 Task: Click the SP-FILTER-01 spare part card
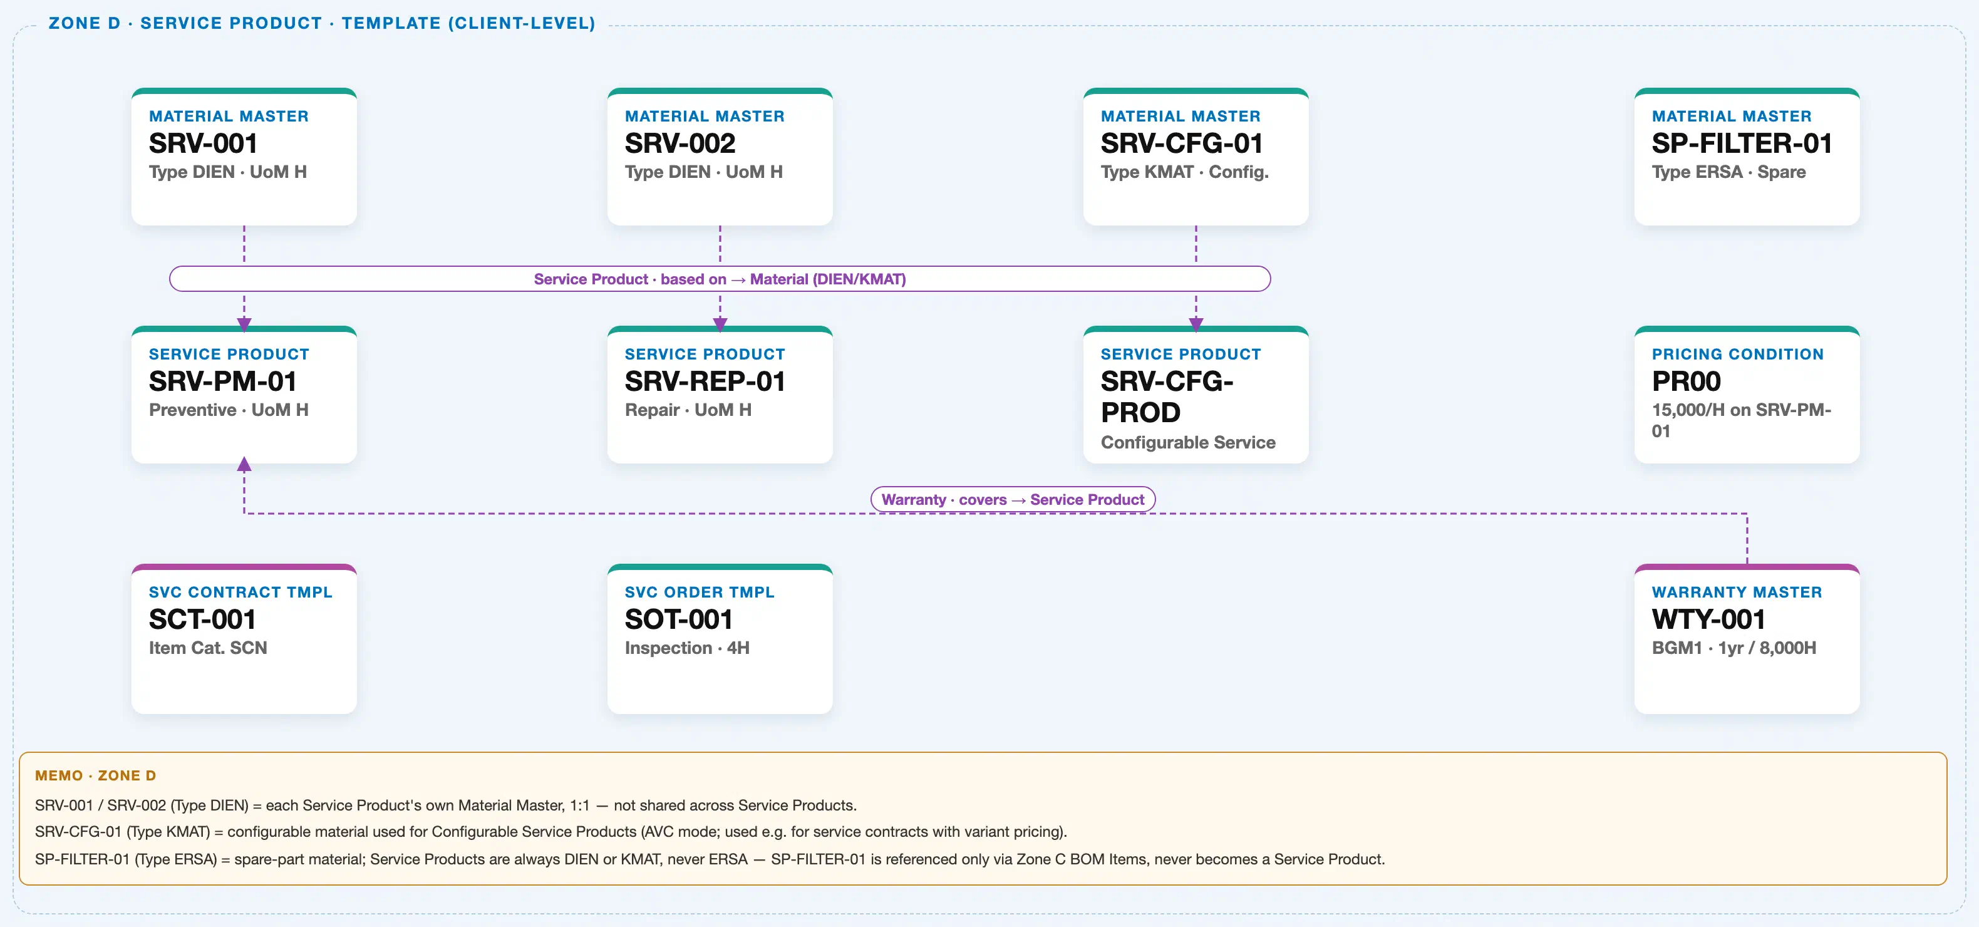tap(1747, 157)
